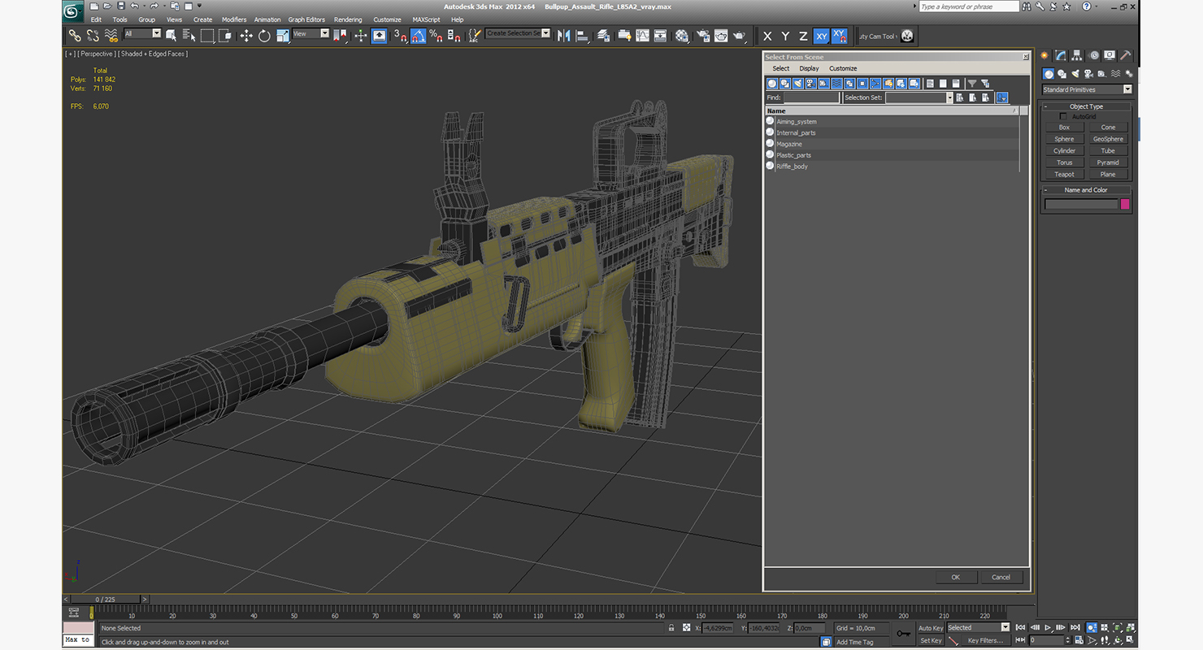1203x650 pixels.
Task: Toggle the Percent Snap button
Action: 436,36
